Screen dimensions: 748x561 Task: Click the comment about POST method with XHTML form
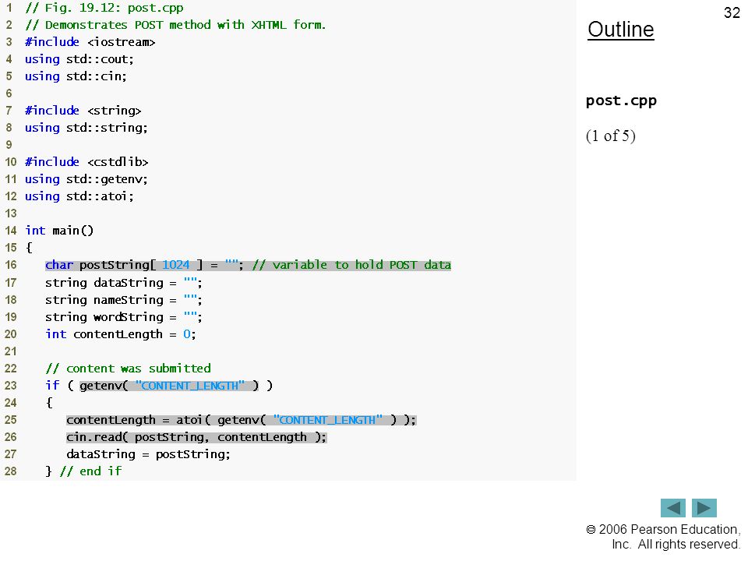point(175,25)
